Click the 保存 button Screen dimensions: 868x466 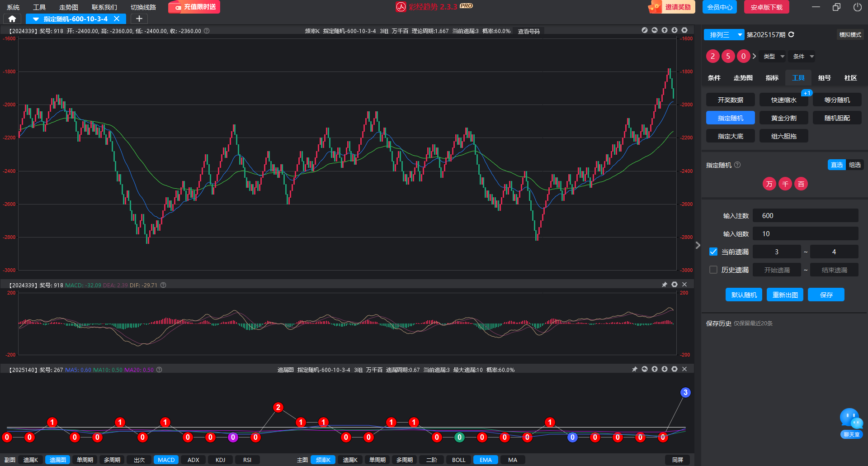pyautogui.click(x=826, y=295)
